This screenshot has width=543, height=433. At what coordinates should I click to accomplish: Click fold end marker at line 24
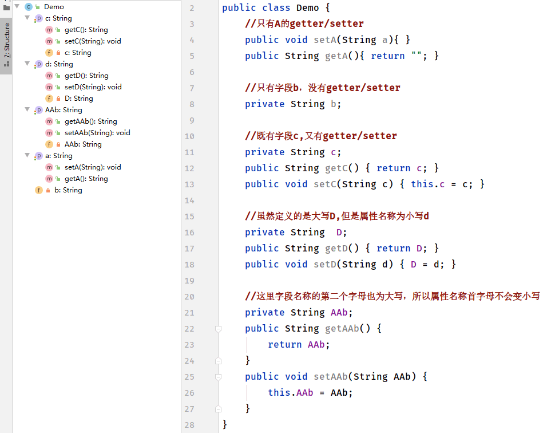point(218,360)
